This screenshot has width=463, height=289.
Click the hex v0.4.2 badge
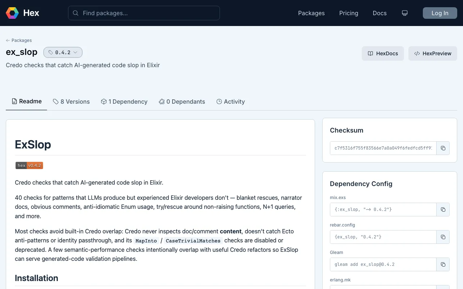(29, 165)
